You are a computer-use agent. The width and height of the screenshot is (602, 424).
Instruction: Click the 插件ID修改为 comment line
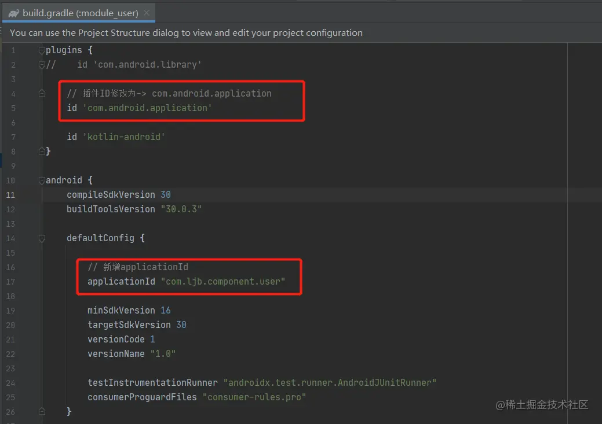click(x=169, y=94)
